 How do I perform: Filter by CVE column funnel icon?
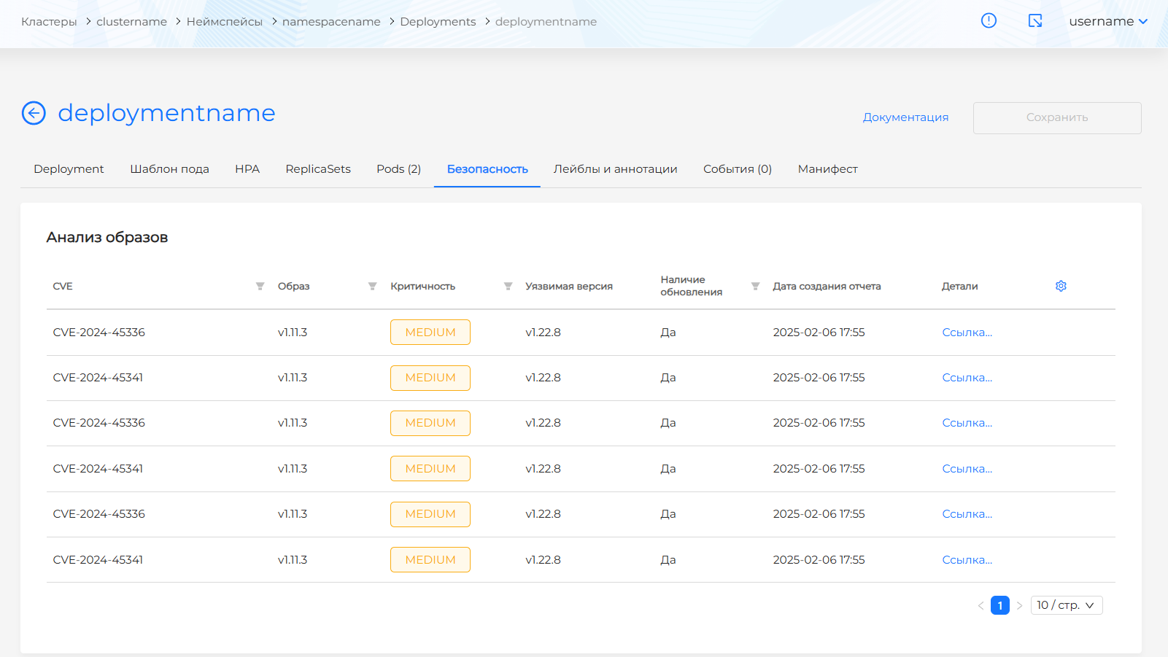click(260, 286)
